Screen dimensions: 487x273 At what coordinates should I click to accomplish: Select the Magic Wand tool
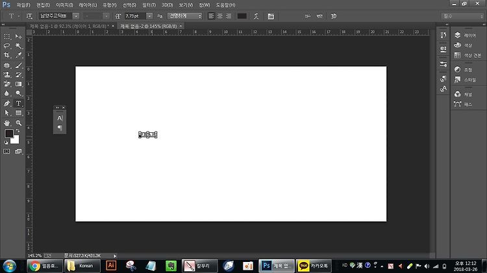[19, 46]
